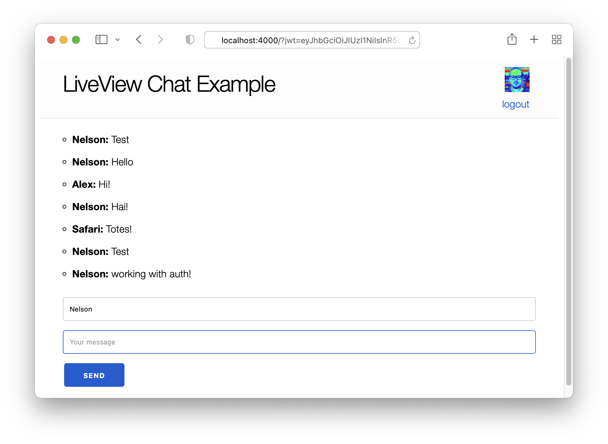Open the Share menu icon
This screenshot has height=444, width=608.
pyautogui.click(x=512, y=39)
